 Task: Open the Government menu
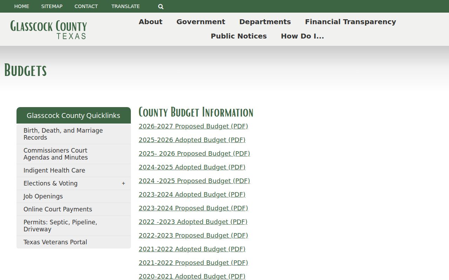point(201,22)
